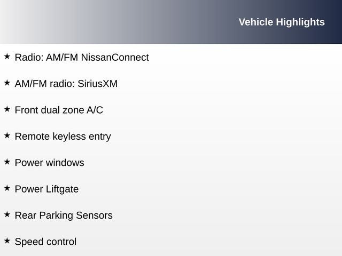The width and height of the screenshot is (342, 256).
Task: Click the AM/FM radio: SiriusXM text
Action: (x=66, y=84)
